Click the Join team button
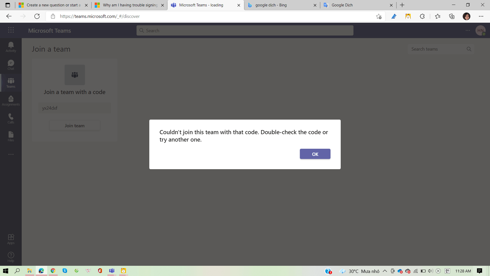The width and height of the screenshot is (490, 276). [75, 125]
